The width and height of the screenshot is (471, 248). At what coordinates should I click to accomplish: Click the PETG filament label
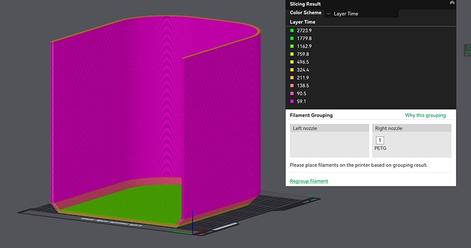[x=380, y=148]
